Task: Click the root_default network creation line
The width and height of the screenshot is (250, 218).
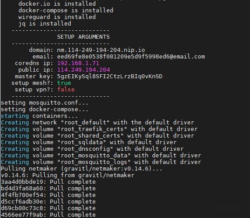Action: (x=98, y=123)
